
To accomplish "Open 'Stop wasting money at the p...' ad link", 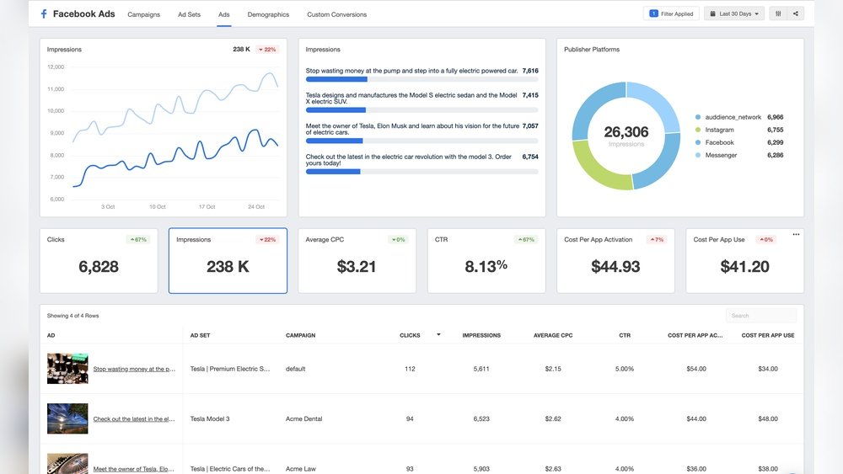I will tap(134, 369).
